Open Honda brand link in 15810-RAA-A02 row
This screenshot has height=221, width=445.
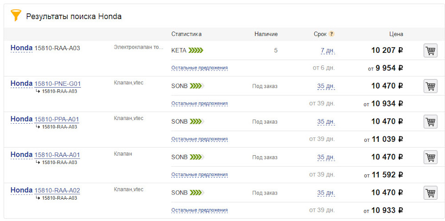(x=22, y=190)
